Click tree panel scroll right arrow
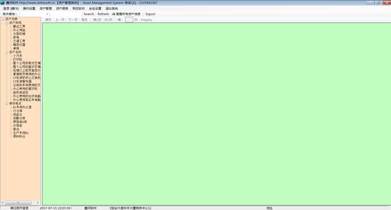 point(38,203)
